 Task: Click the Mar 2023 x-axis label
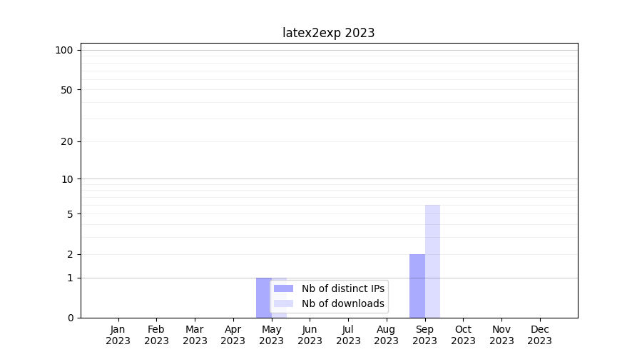pyautogui.click(x=195, y=335)
